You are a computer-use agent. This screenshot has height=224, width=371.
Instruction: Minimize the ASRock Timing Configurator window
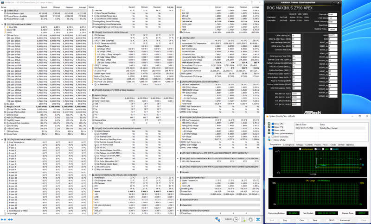(x=333, y=3)
